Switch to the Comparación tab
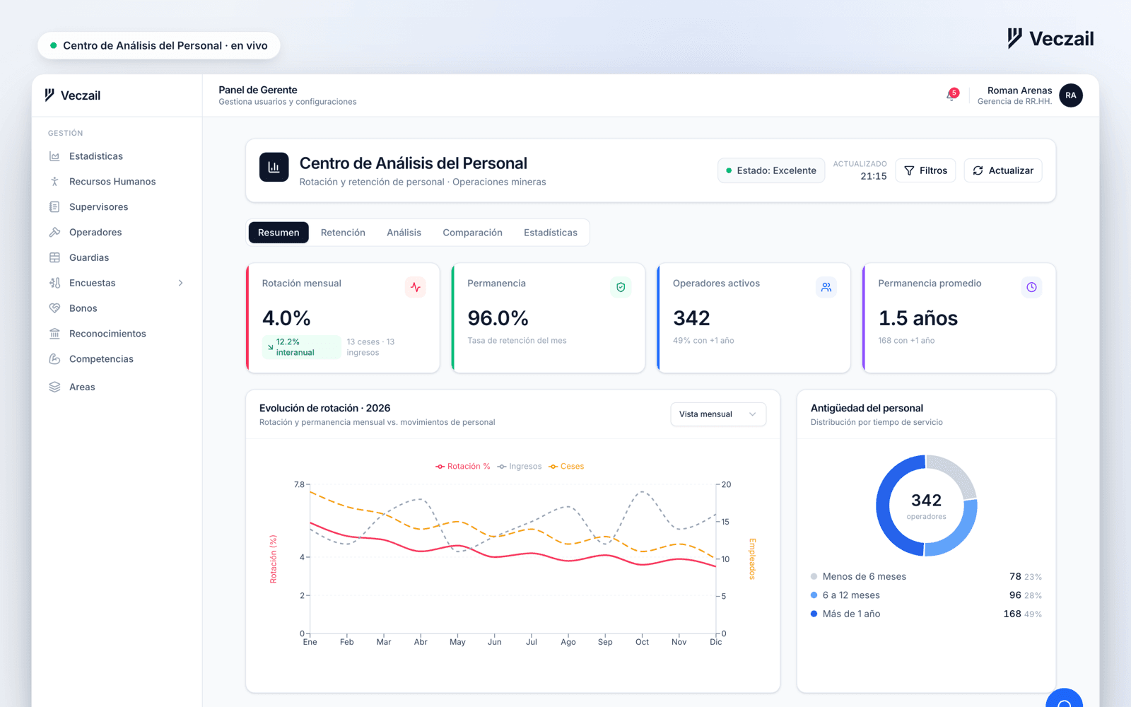1131x707 pixels. point(472,233)
